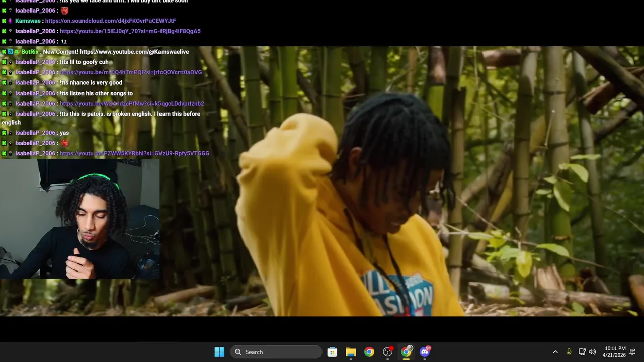Image resolution: width=644 pixels, height=362 pixels.
Task: Click the '!tts this is patois' message
Action: point(101,118)
